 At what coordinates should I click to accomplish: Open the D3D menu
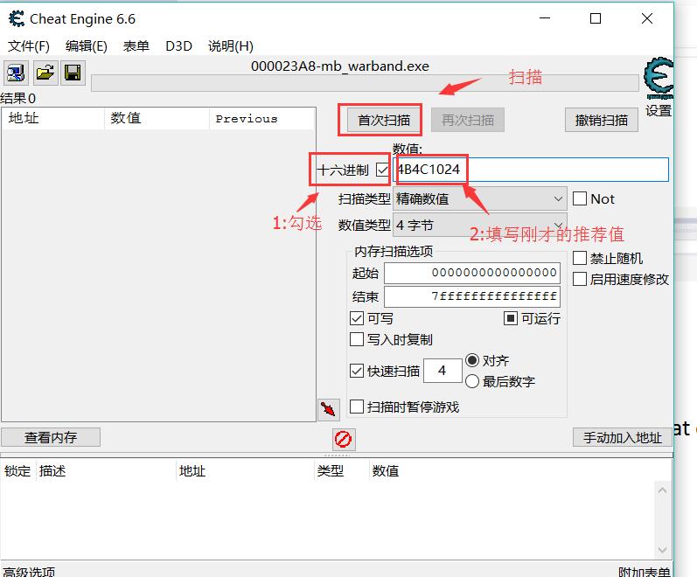pos(178,45)
